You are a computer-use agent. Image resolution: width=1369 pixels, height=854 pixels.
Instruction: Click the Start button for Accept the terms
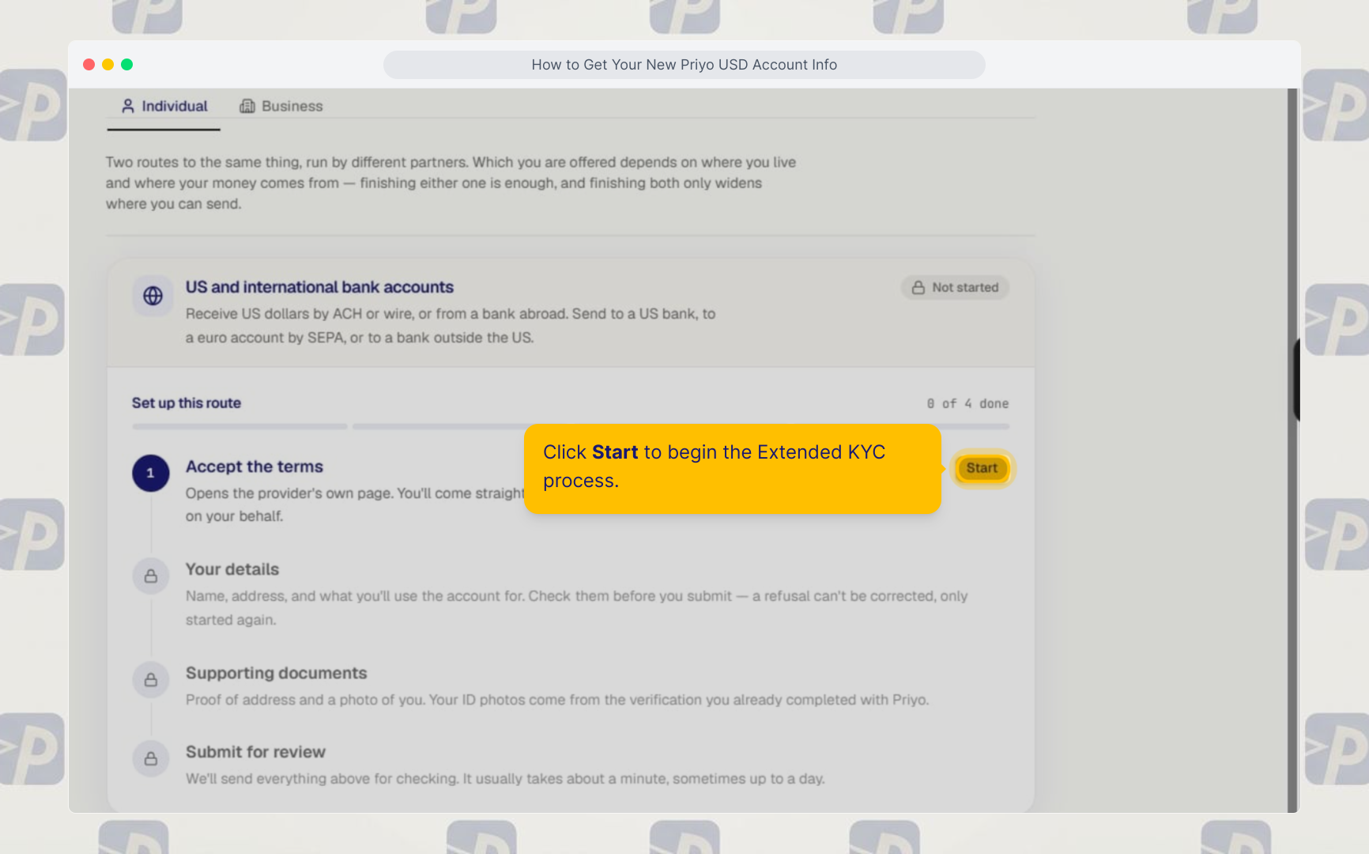(982, 468)
